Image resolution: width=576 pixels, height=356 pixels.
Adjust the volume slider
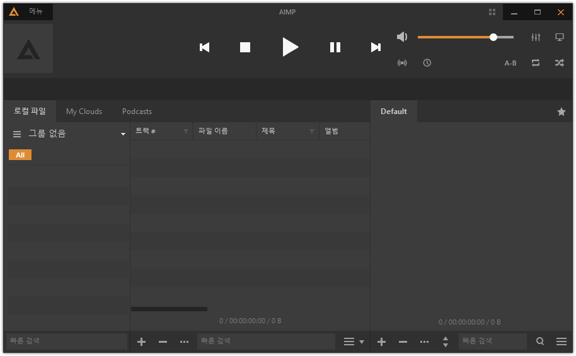[x=466, y=37]
